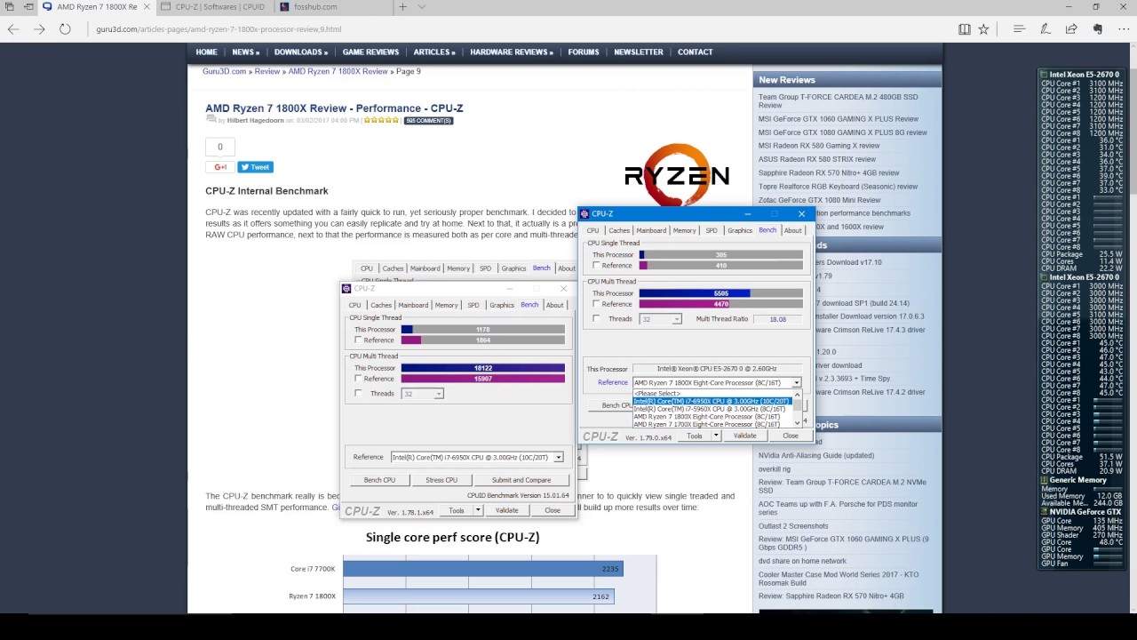Refresh the guru3d page

pos(65,29)
